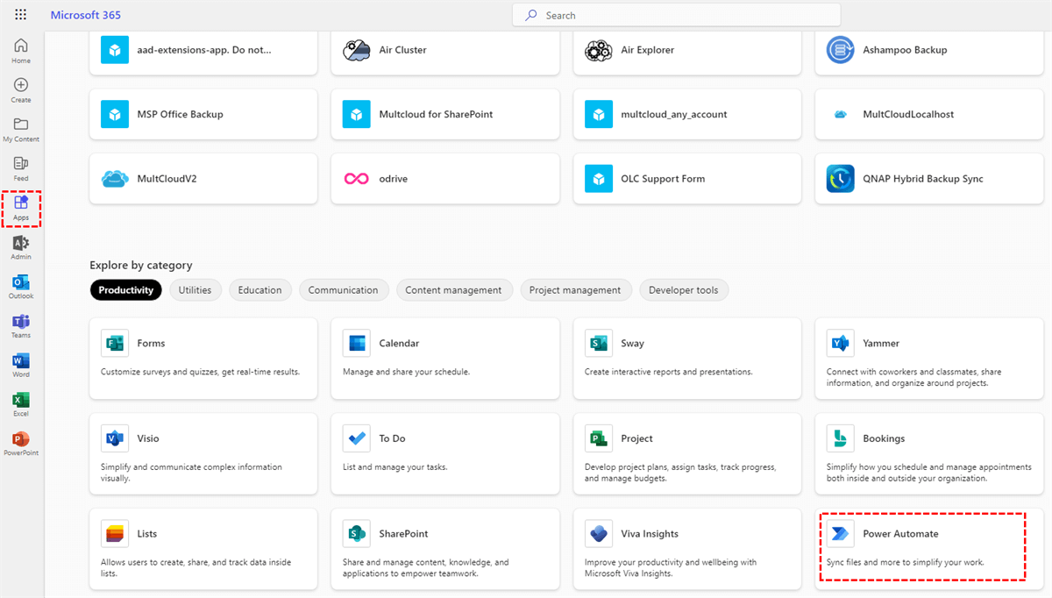Go to Home in the sidebar
The image size is (1052, 598).
click(21, 52)
